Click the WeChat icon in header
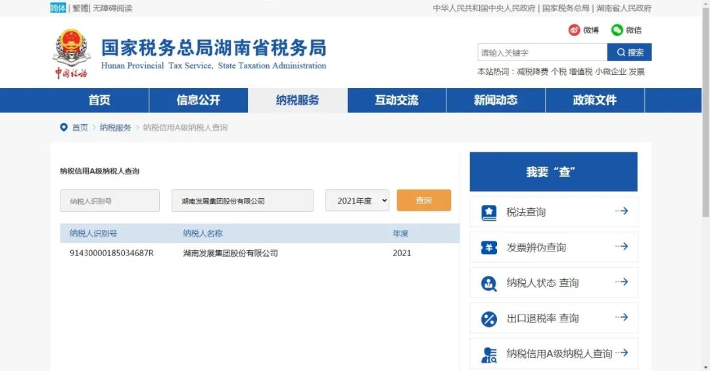The image size is (710, 371). tap(617, 30)
